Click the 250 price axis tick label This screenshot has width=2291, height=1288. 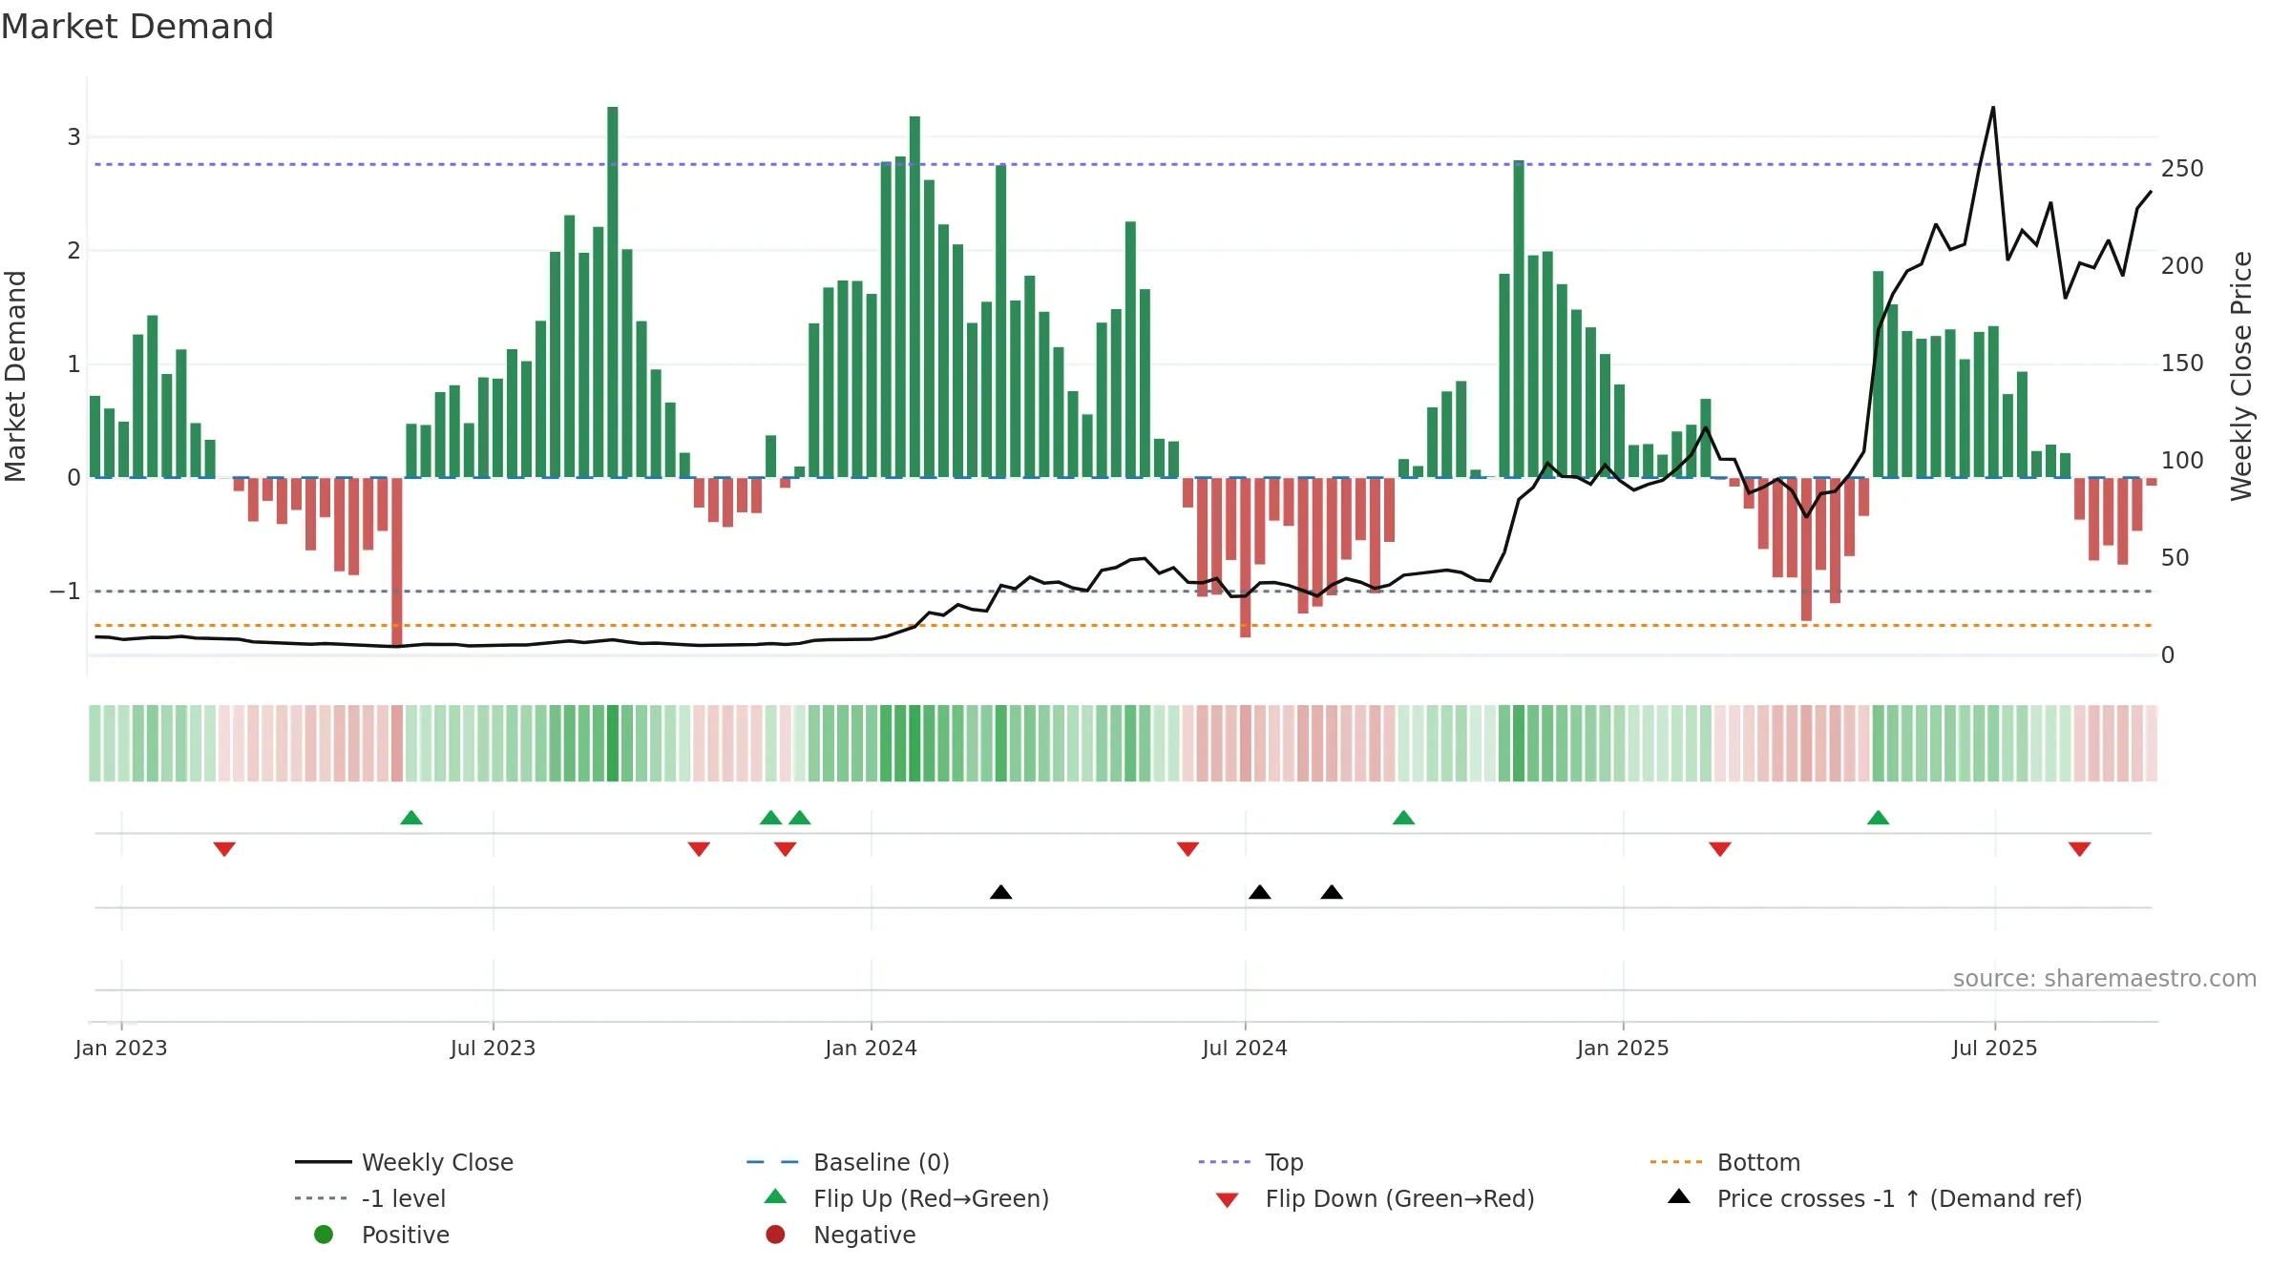pos(2182,169)
